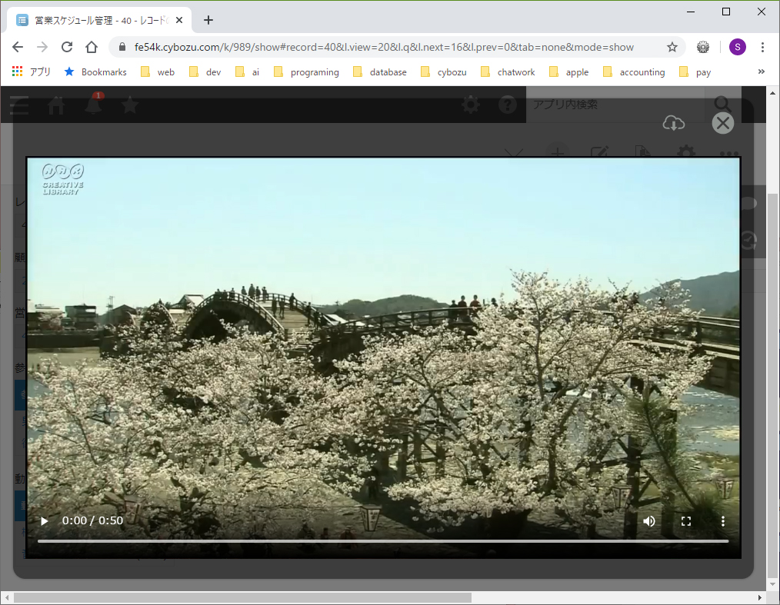
Task: Close the video preview overlay
Action: (723, 123)
